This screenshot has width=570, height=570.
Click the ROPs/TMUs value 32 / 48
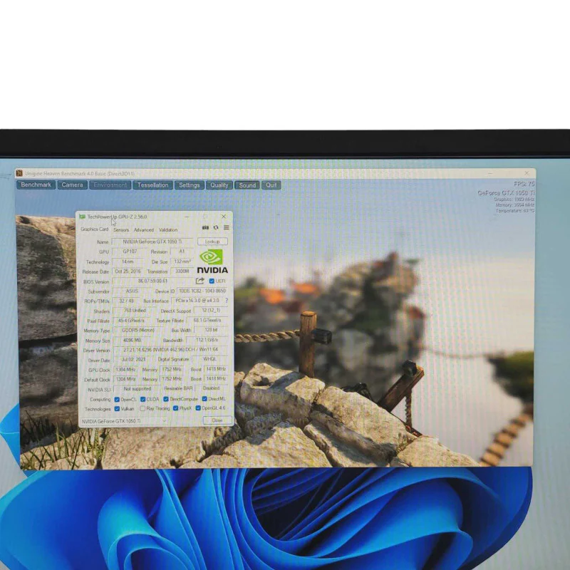(126, 301)
